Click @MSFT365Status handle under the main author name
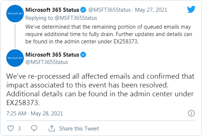202x136 pixels. 47,62
